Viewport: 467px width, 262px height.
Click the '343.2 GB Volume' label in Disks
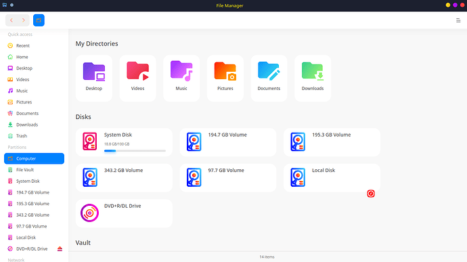point(123,170)
